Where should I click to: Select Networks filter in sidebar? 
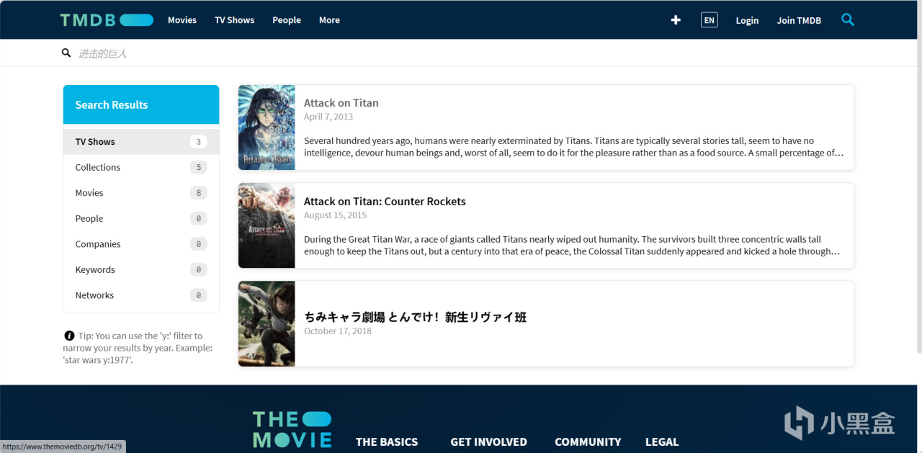pyautogui.click(x=141, y=295)
